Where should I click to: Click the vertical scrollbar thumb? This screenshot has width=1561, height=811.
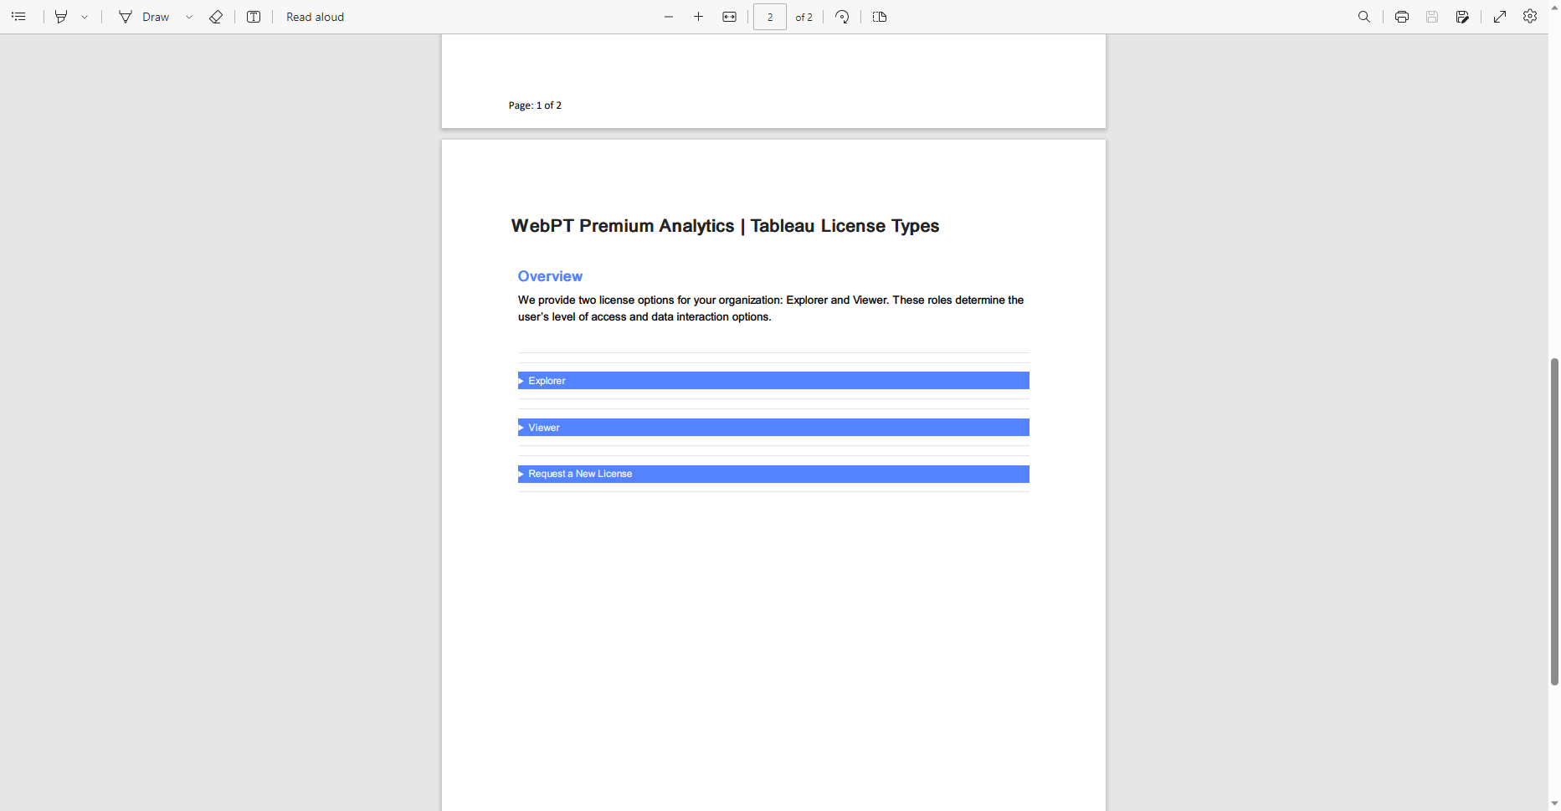(x=1554, y=521)
